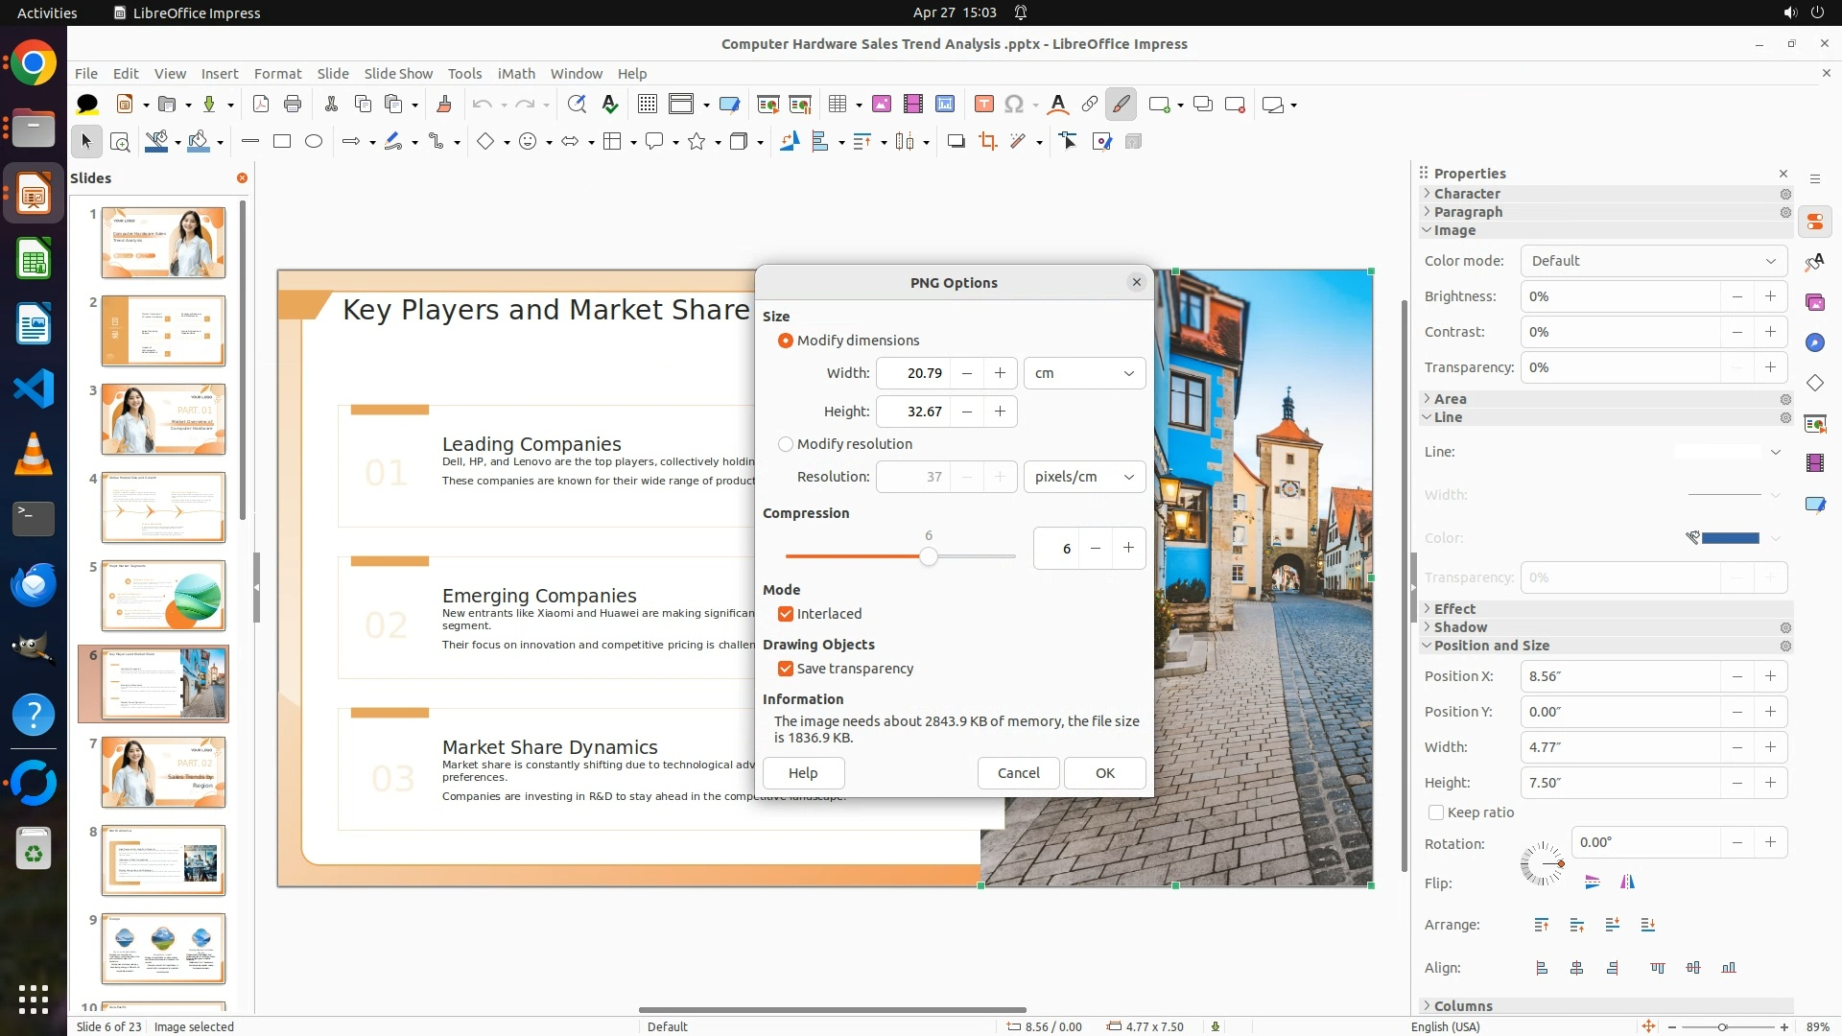Open the Insert Special Character tool

pyautogui.click(x=1014, y=105)
